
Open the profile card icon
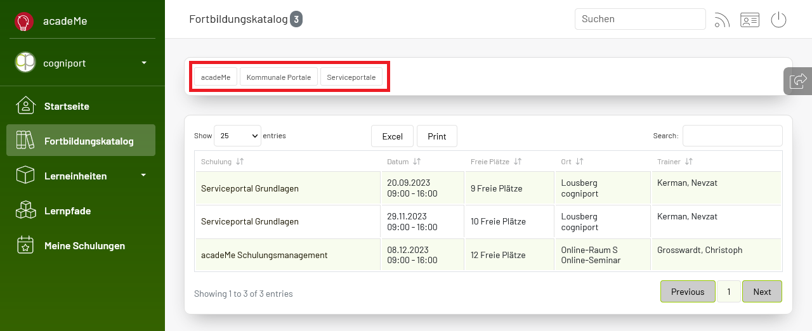[x=750, y=20]
